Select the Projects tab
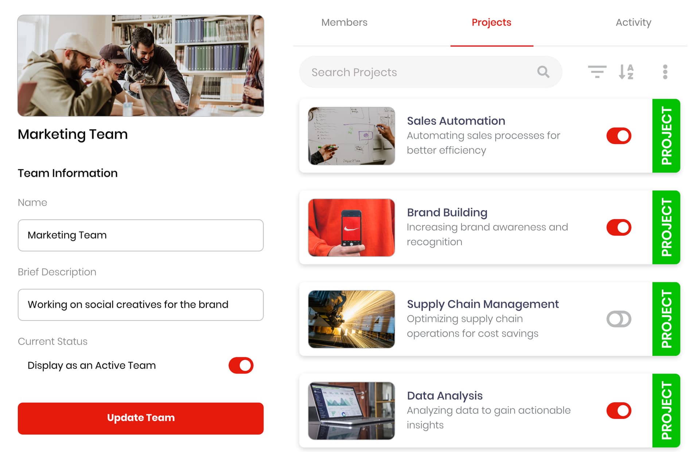The height and width of the screenshot is (452, 700). click(491, 23)
